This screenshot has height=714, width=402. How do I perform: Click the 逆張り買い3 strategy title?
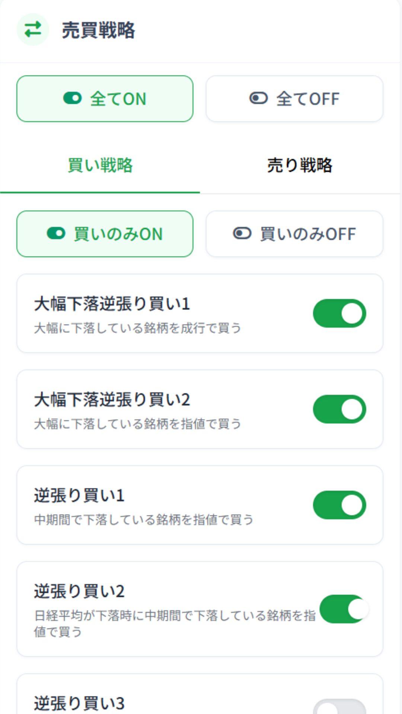coord(79,703)
